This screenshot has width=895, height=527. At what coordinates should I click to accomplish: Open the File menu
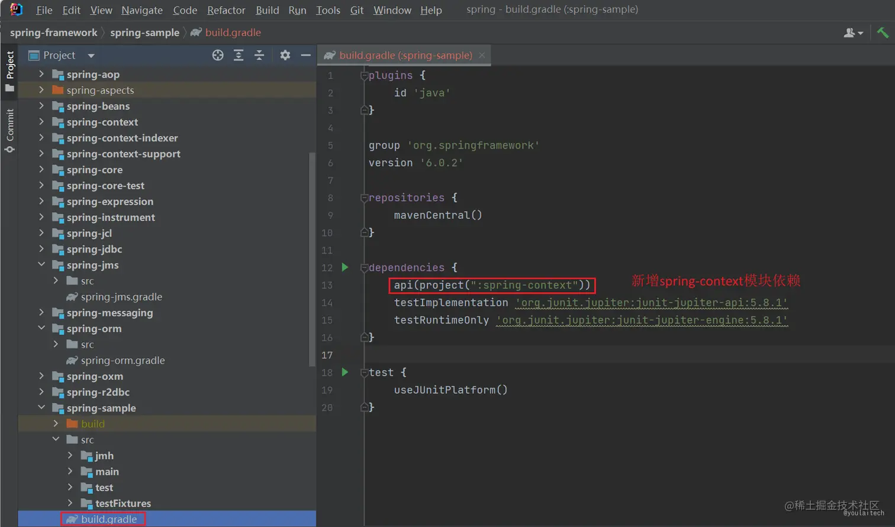[44, 10]
